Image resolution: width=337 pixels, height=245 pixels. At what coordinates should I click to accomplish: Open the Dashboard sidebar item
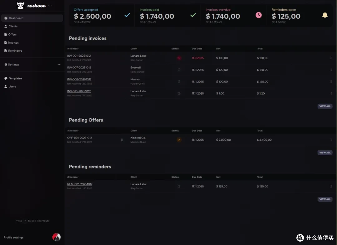[32, 18]
